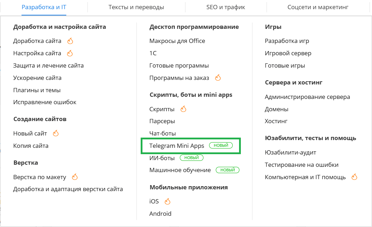Open the Разработка и IT tab
Screen dimensions: 372x227
coord(44,7)
